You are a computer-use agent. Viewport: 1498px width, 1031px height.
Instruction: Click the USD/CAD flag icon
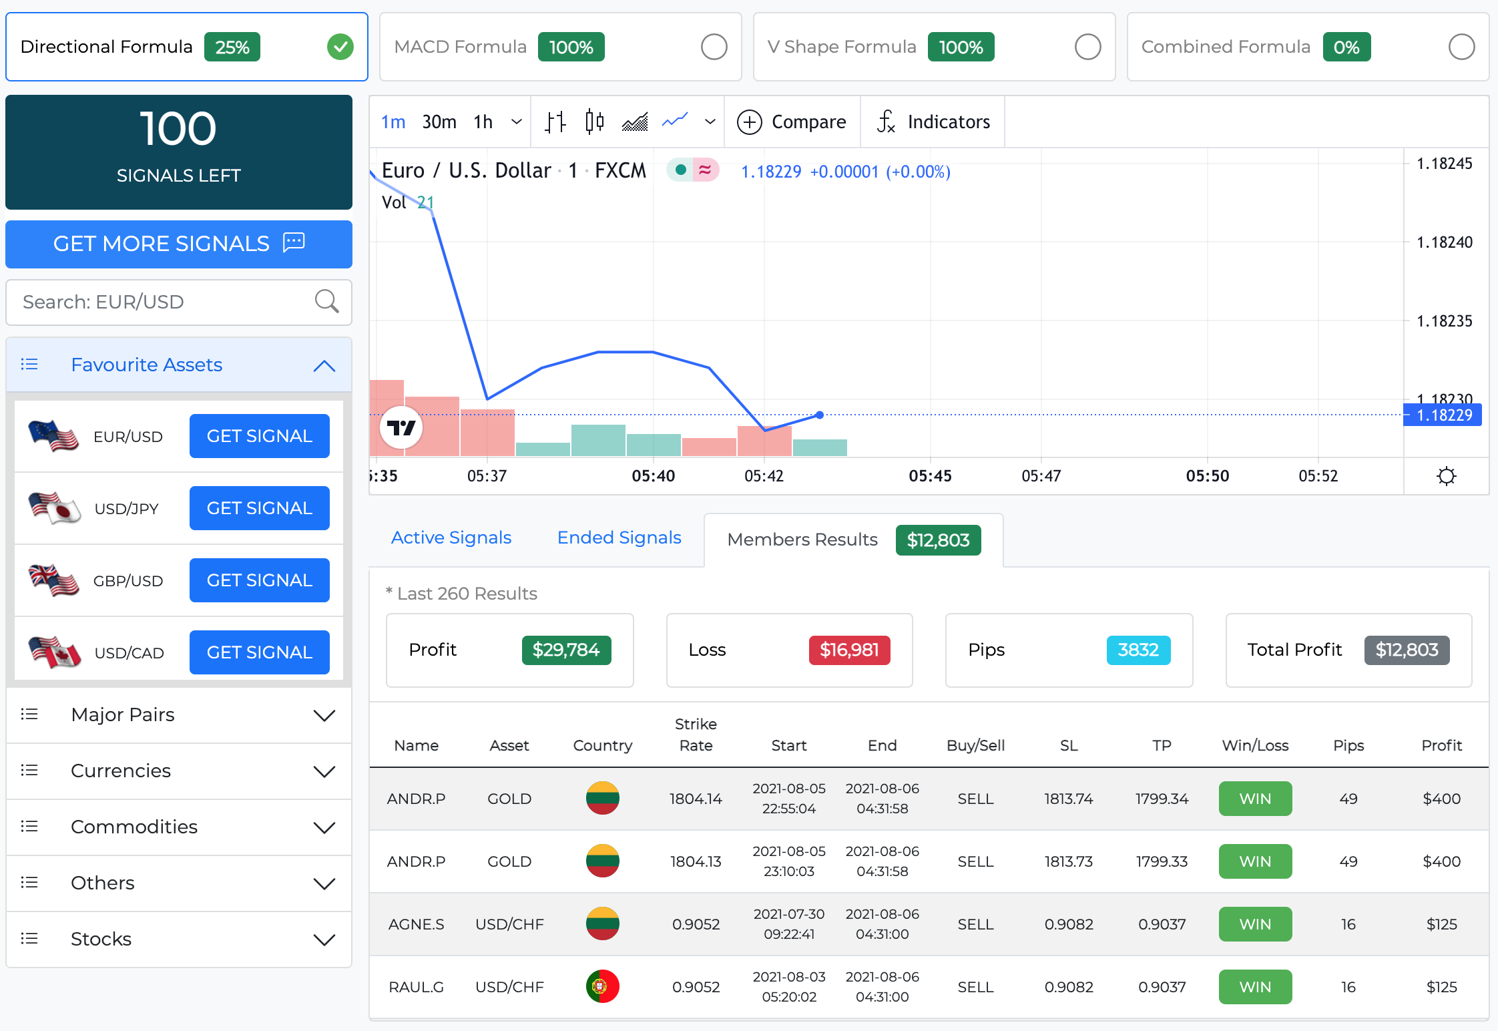[54, 652]
